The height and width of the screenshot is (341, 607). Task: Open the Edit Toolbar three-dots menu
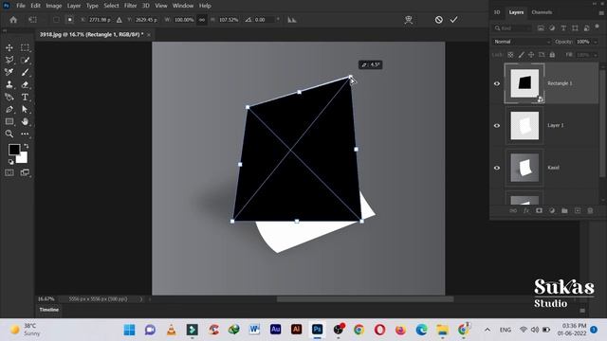click(25, 134)
